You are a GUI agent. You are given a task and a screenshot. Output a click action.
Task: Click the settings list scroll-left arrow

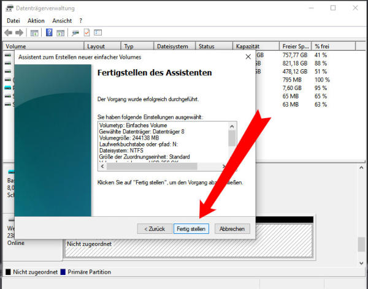point(102,166)
